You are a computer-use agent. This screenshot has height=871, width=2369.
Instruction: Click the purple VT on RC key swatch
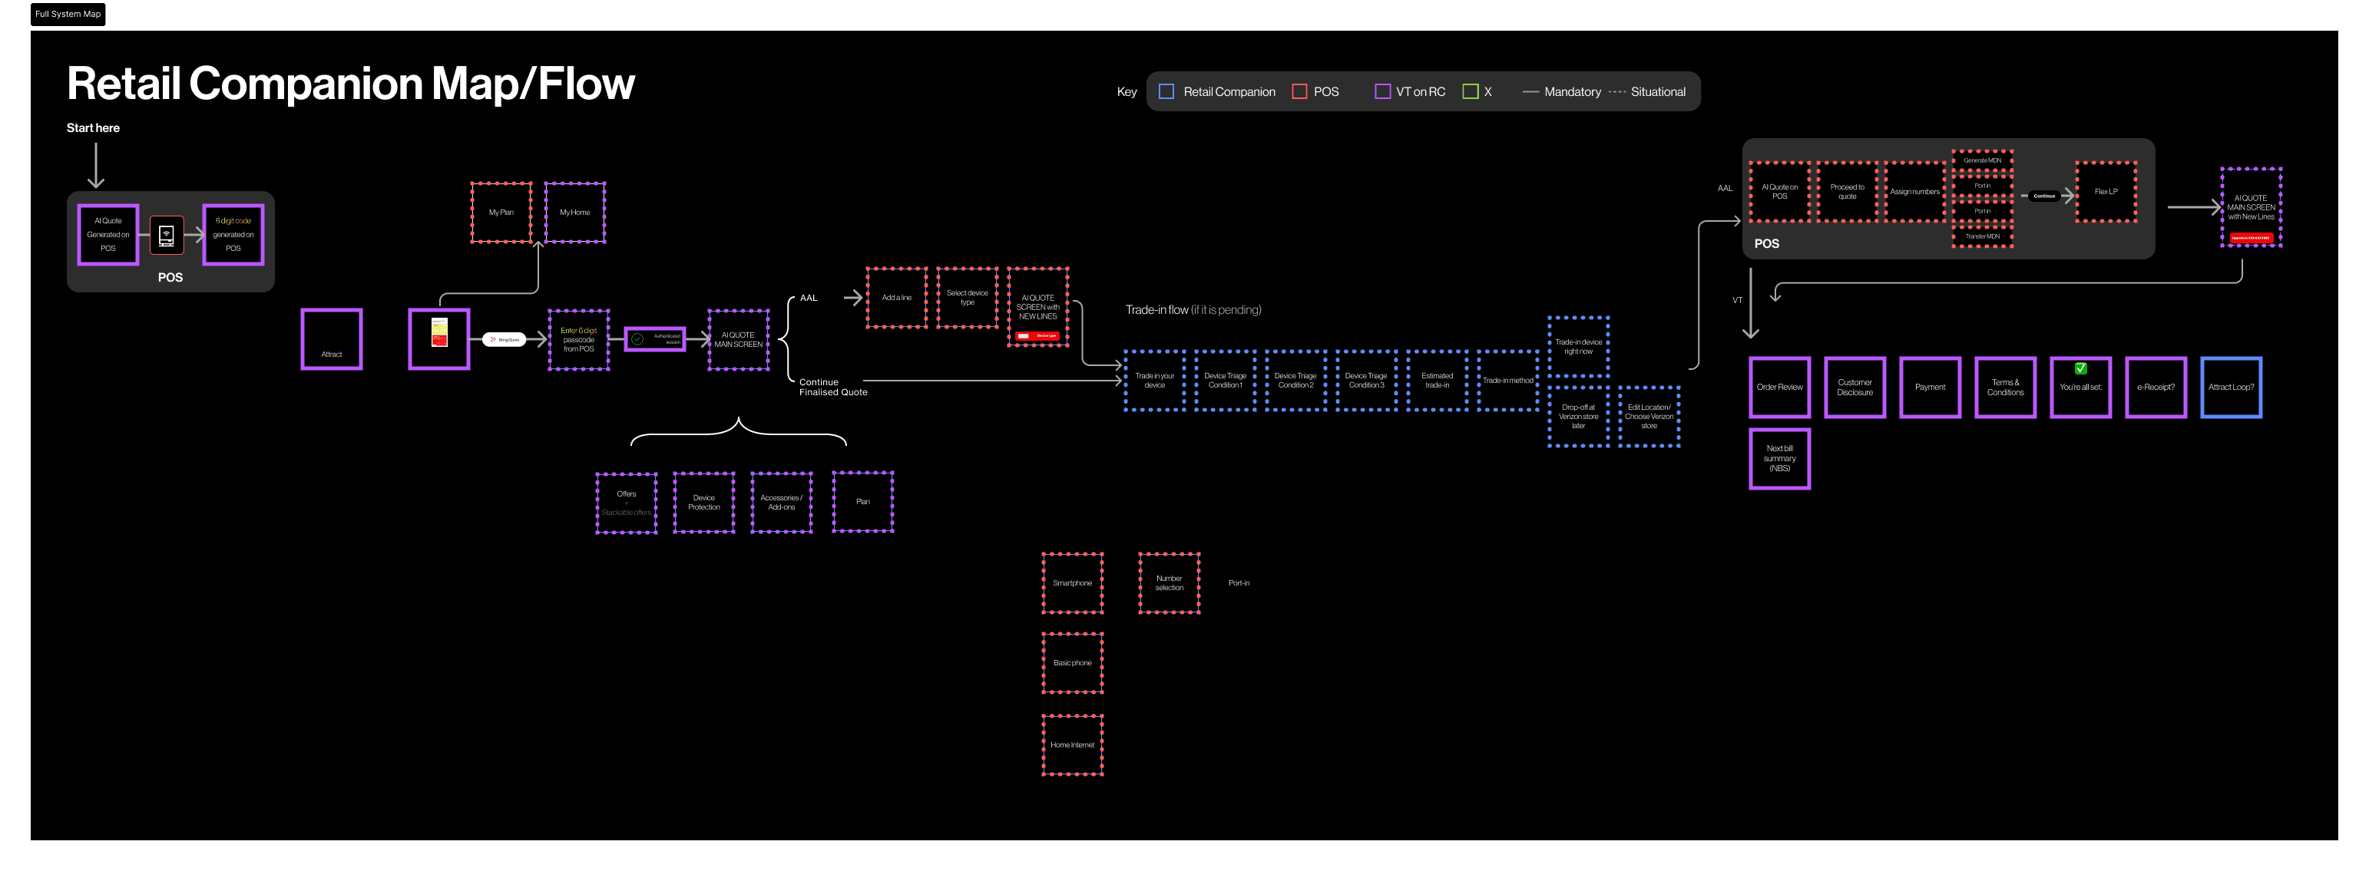pyautogui.click(x=1382, y=92)
